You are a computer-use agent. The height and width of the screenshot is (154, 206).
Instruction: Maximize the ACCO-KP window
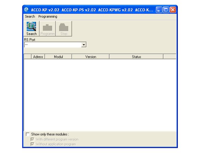click(166, 10)
